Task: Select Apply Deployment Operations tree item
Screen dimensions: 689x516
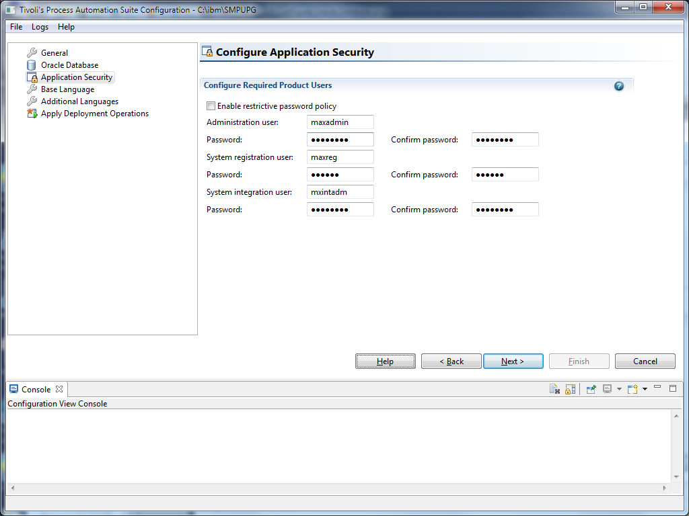Action: click(x=95, y=113)
